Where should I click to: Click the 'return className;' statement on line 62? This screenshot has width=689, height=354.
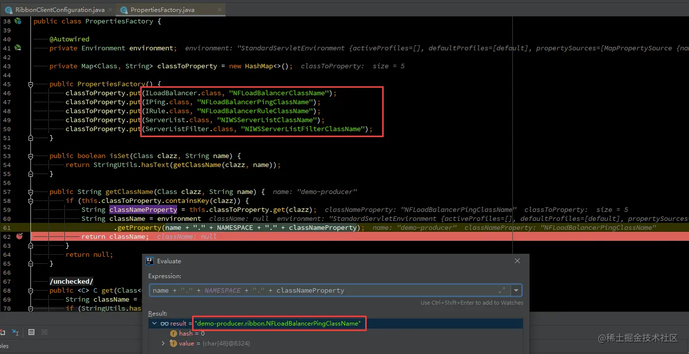(x=115, y=236)
